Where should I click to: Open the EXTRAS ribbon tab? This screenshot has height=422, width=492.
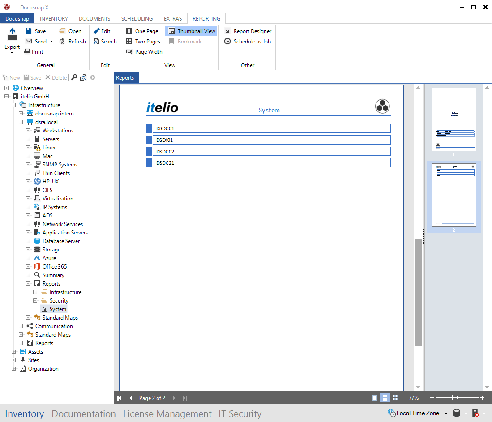pos(173,18)
